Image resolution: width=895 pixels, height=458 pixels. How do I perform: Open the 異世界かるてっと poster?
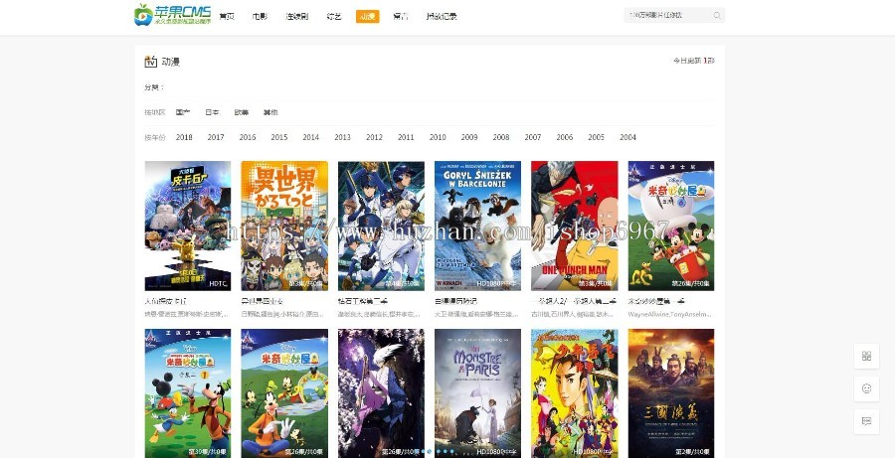tap(284, 226)
